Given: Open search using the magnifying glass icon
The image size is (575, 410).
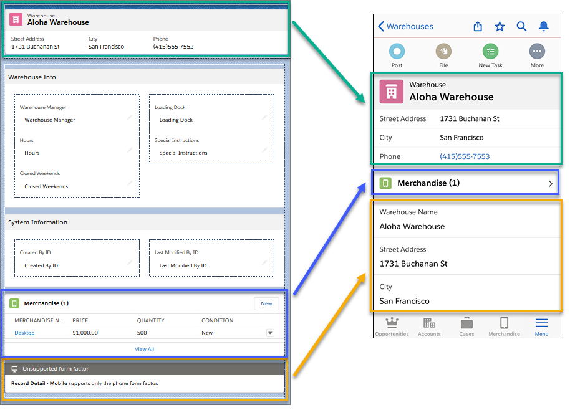Looking at the screenshot, I should (x=521, y=26).
